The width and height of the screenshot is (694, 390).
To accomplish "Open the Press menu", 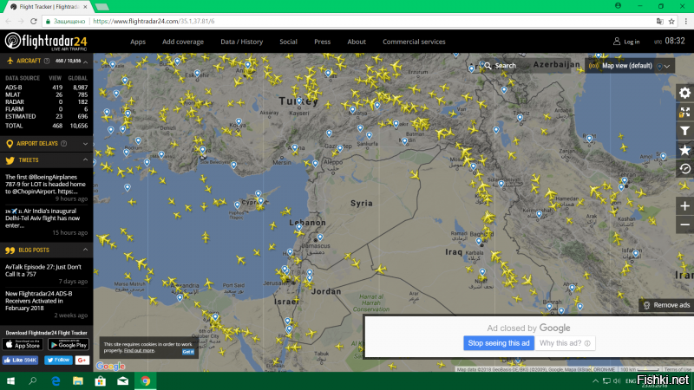I will [x=322, y=42].
